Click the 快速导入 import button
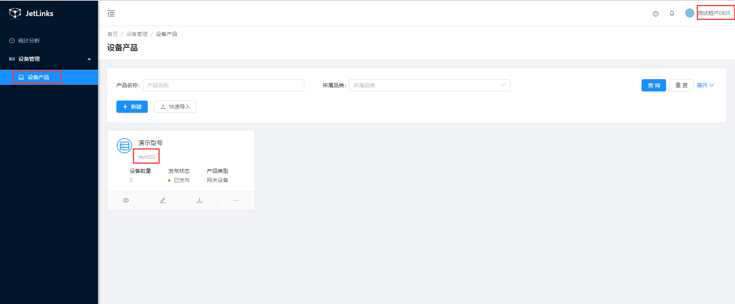 tap(175, 107)
